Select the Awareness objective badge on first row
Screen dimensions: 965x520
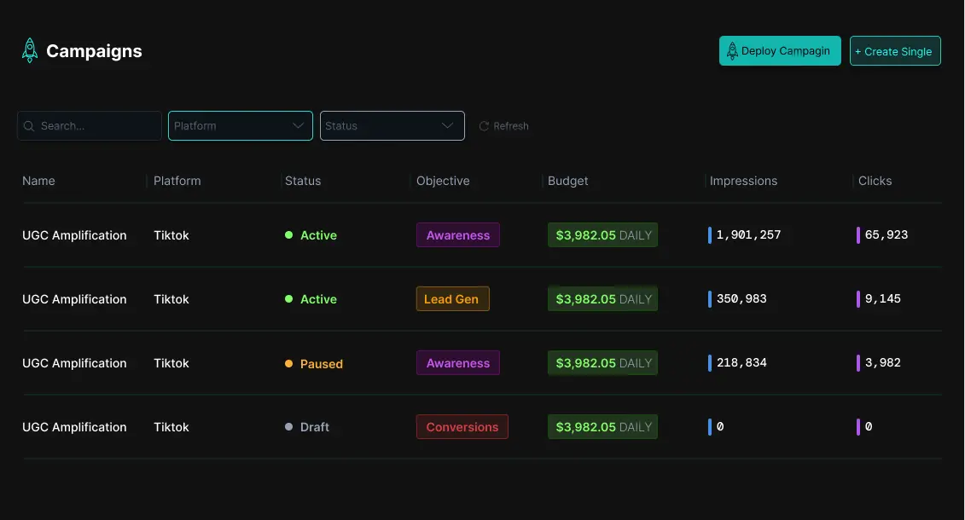[458, 234]
